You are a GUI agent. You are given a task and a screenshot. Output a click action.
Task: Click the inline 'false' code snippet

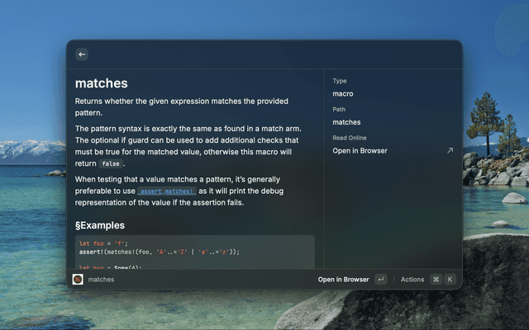(x=110, y=164)
